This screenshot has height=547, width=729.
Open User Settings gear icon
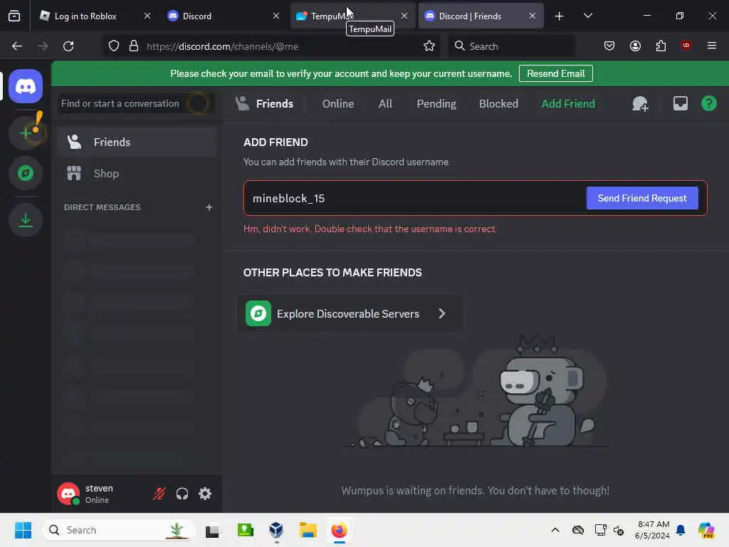click(x=205, y=494)
